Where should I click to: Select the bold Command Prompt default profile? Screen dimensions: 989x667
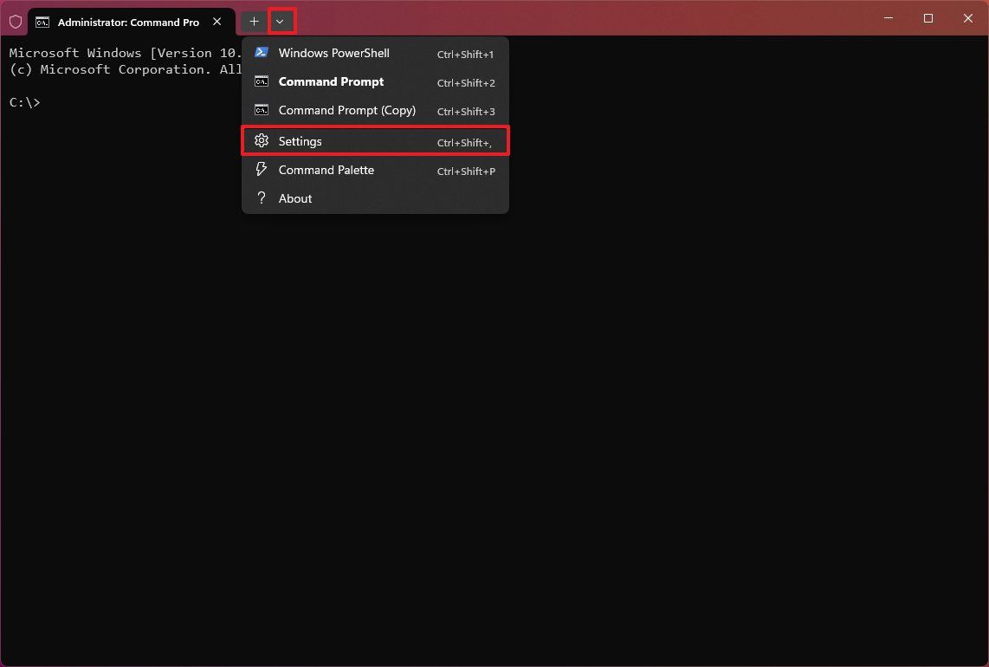(x=331, y=81)
